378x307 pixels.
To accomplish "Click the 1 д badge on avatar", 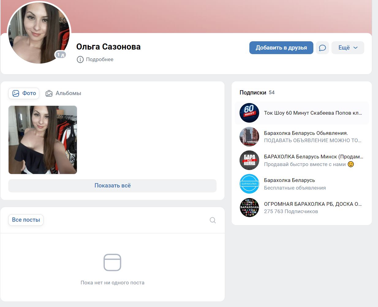I will tap(60, 54).
